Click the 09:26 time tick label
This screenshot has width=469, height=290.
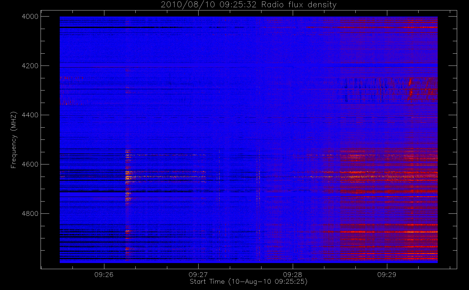point(104,275)
